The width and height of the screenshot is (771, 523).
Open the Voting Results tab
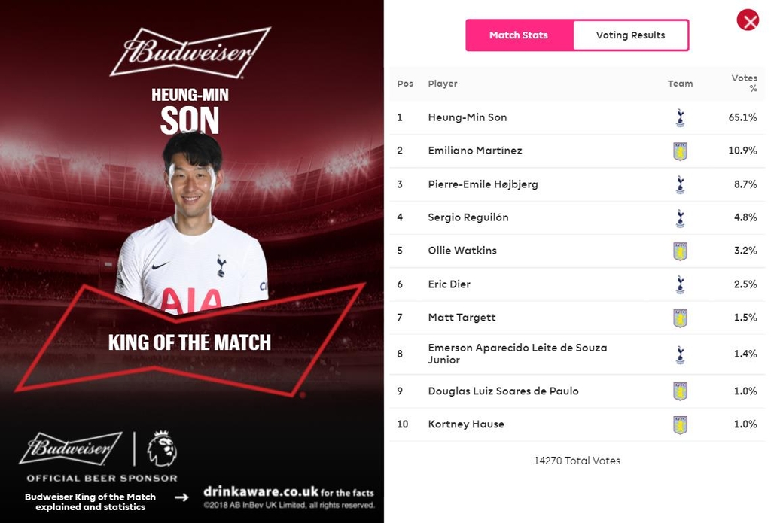(x=630, y=35)
